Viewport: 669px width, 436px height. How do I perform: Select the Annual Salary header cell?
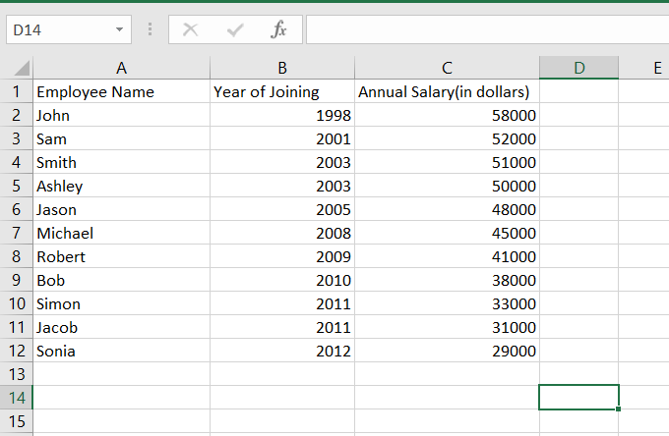point(447,92)
